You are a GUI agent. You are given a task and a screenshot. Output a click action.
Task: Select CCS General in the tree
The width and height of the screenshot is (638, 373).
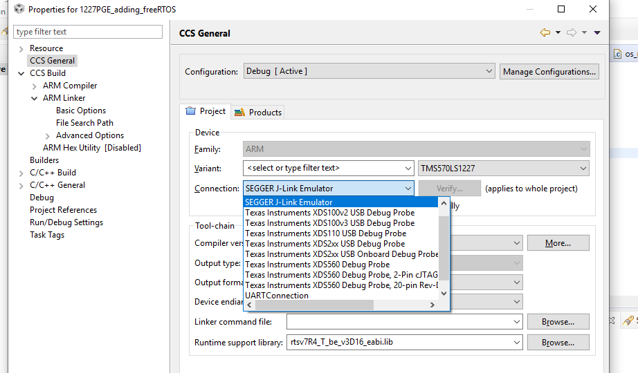pos(52,61)
